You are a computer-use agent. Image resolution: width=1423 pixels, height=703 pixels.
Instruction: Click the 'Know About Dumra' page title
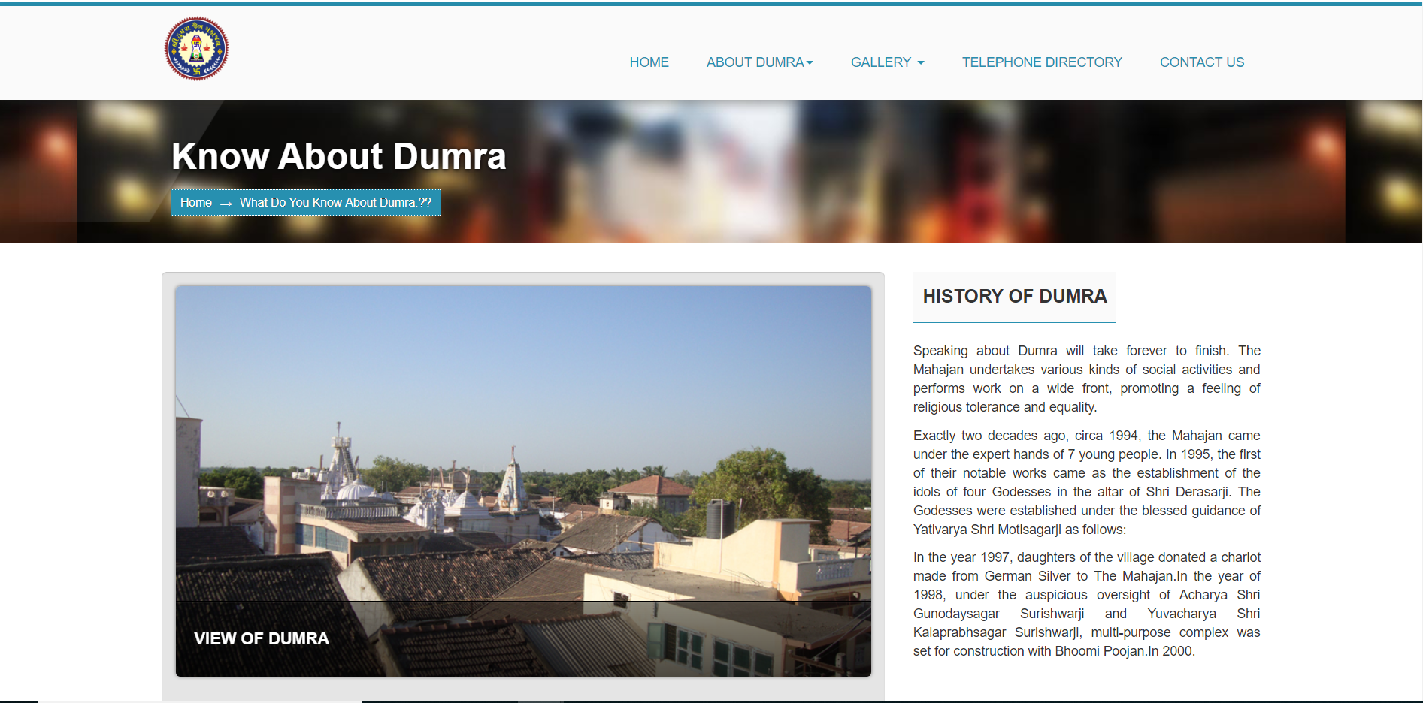tap(339, 156)
